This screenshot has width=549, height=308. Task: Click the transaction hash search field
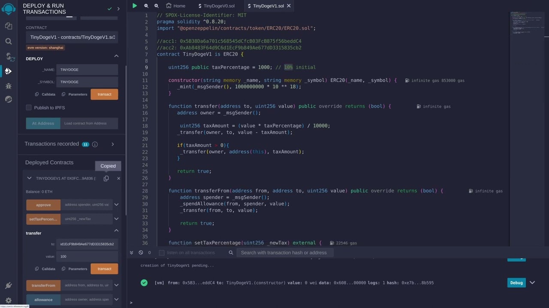click(285, 252)
